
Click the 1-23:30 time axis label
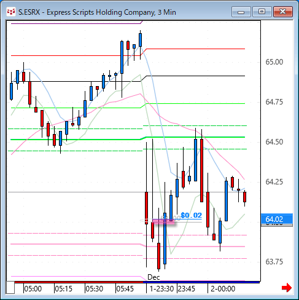161,289
